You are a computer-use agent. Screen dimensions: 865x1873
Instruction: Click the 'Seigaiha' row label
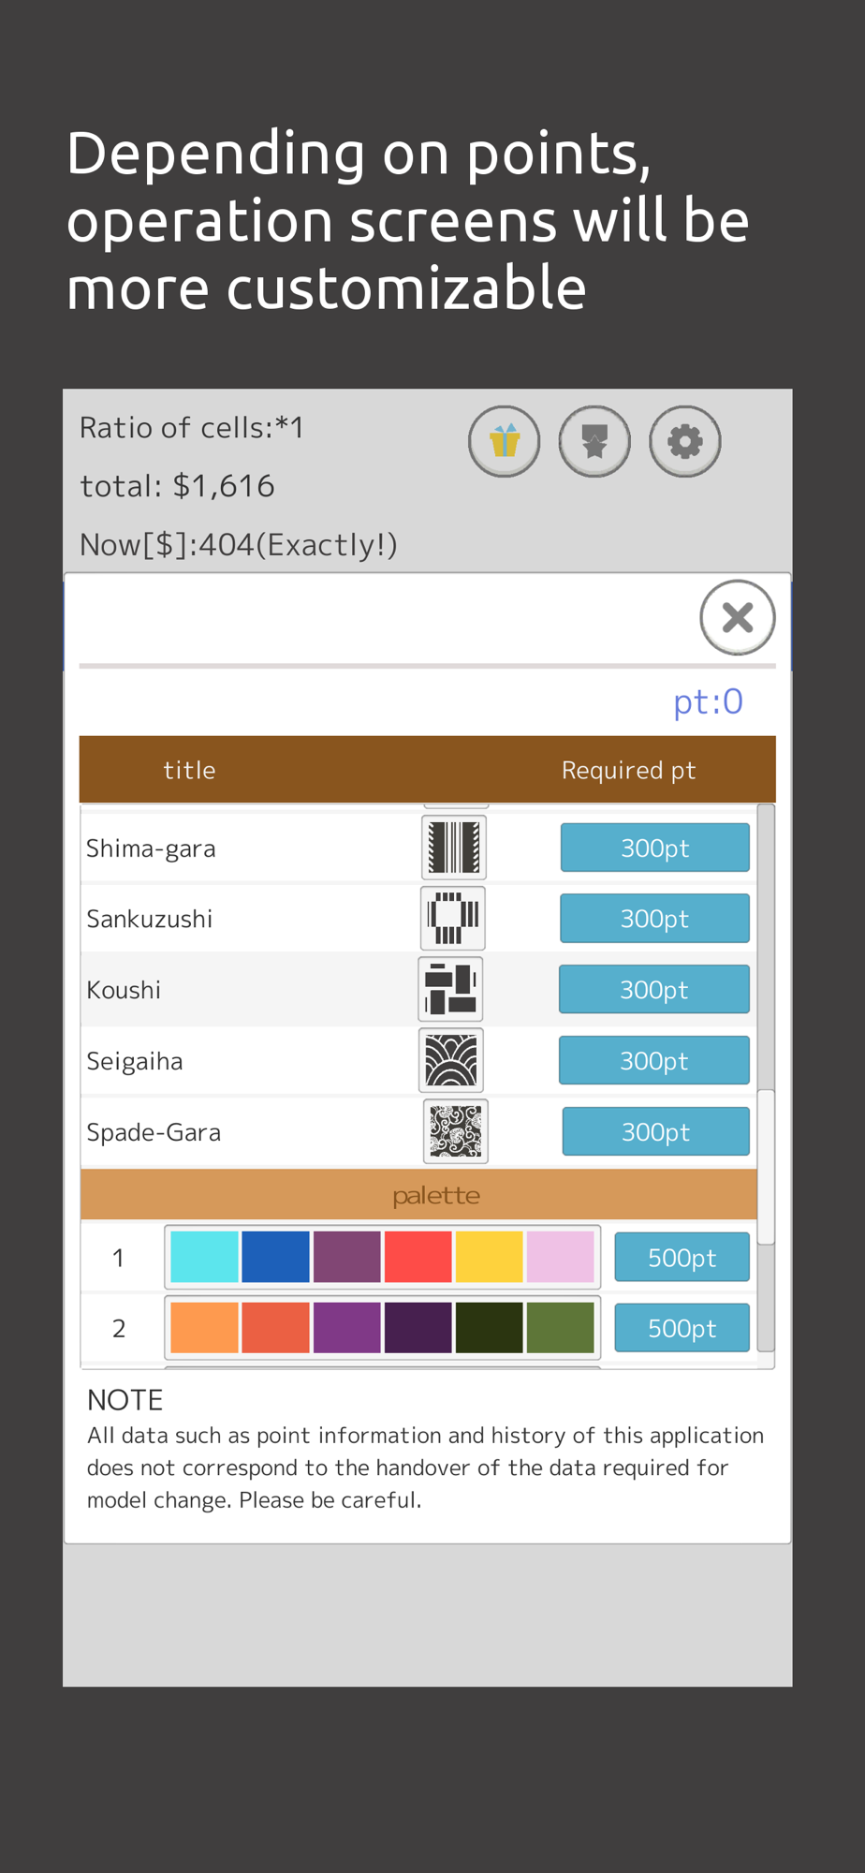pyautogui.click(x=135, y=1061)
